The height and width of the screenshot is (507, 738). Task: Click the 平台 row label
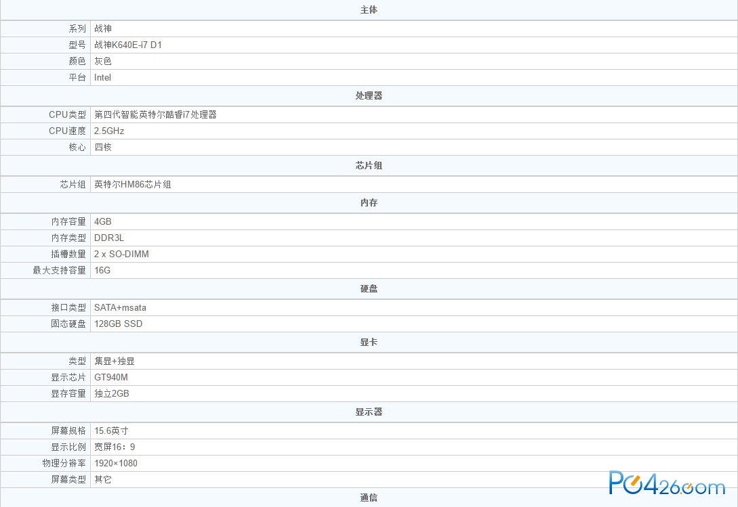(x=77, y=78)
